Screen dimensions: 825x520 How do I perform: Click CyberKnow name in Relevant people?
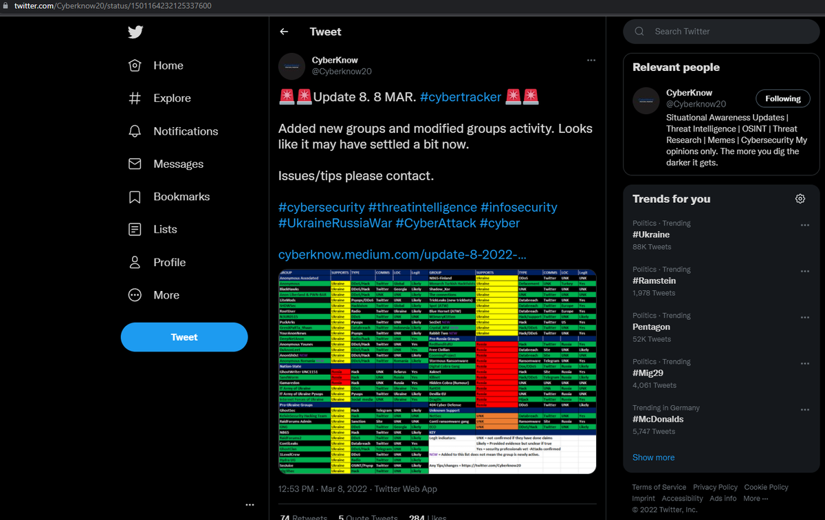click(x=690, y=93)
